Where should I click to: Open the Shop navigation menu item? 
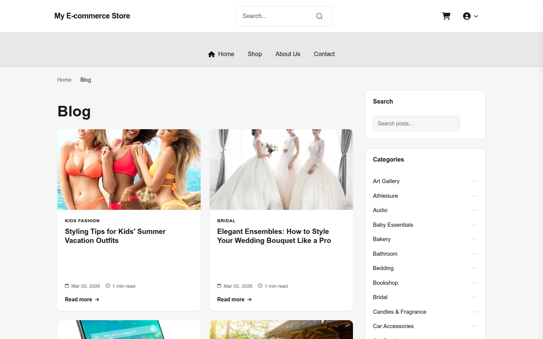[255, 54]
